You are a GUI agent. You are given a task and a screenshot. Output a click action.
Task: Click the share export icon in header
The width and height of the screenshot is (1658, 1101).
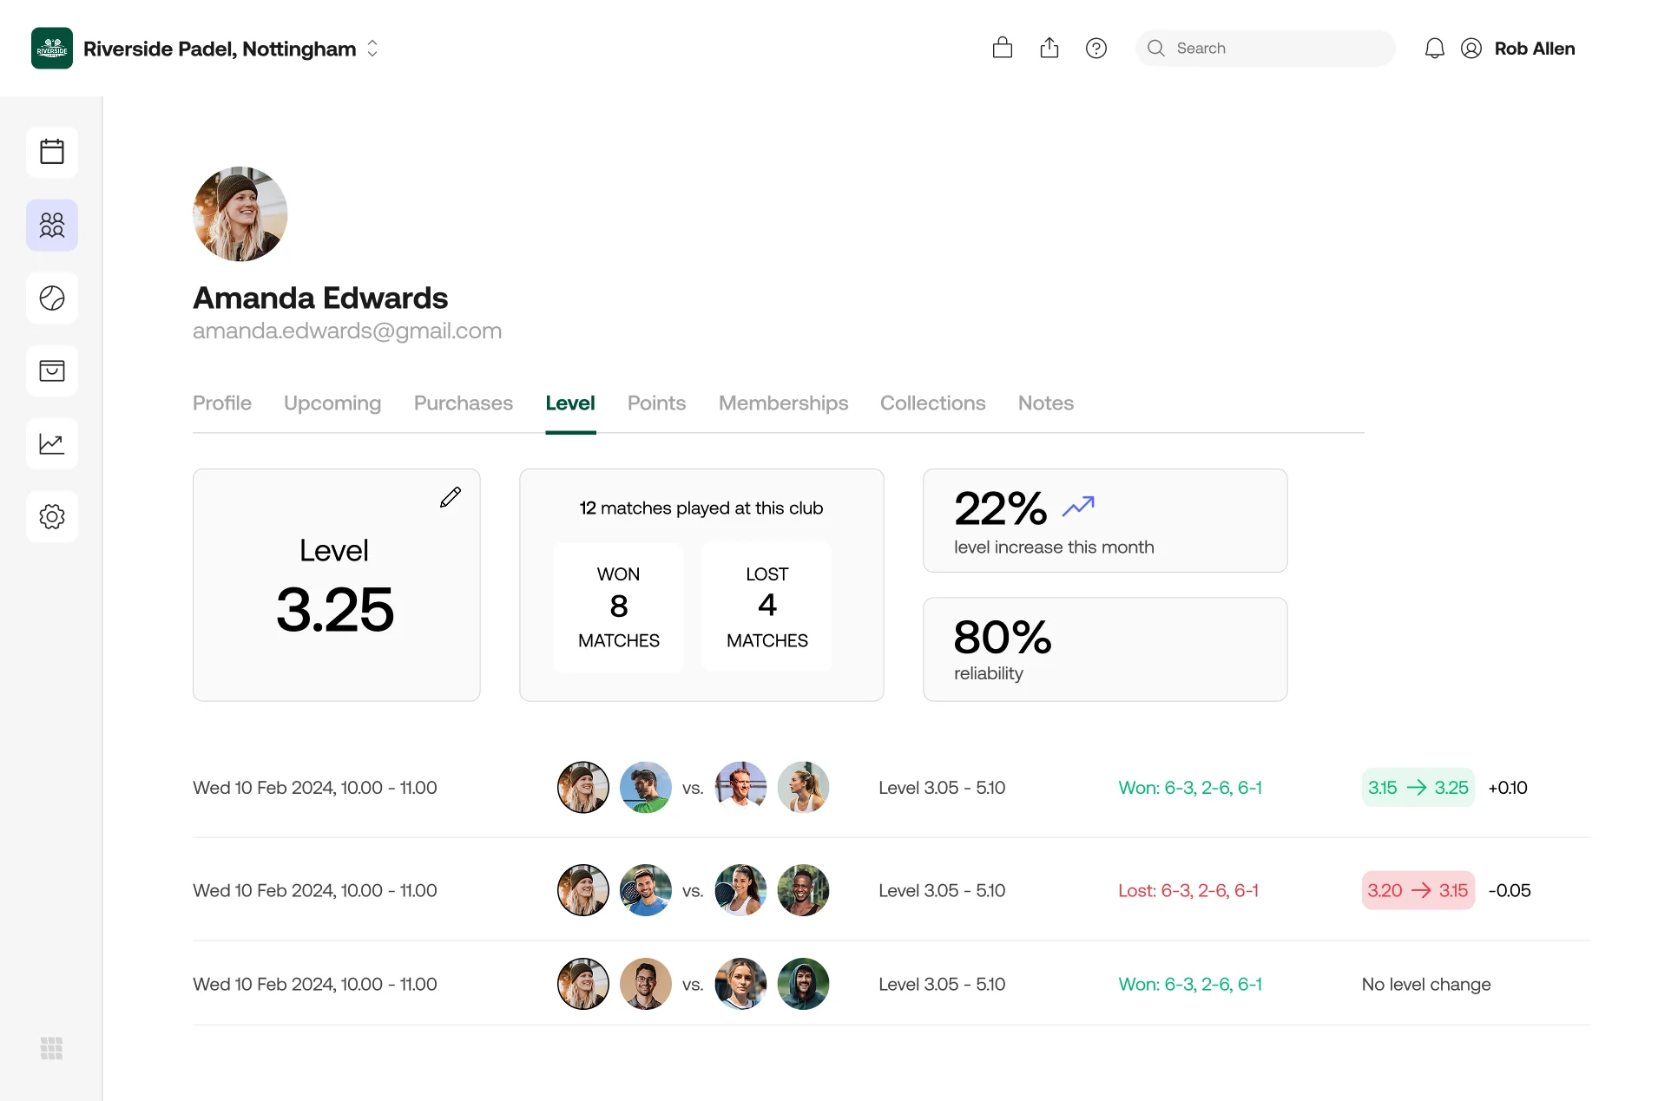point(1049,49)
